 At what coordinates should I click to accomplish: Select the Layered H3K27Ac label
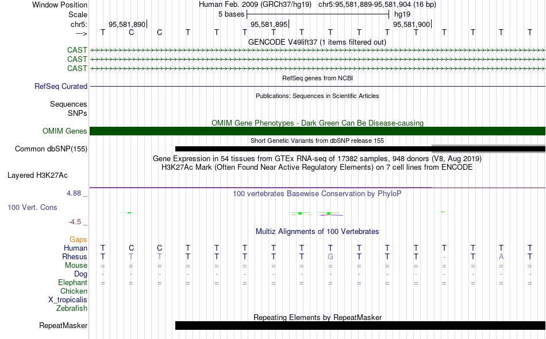[37, 176]
